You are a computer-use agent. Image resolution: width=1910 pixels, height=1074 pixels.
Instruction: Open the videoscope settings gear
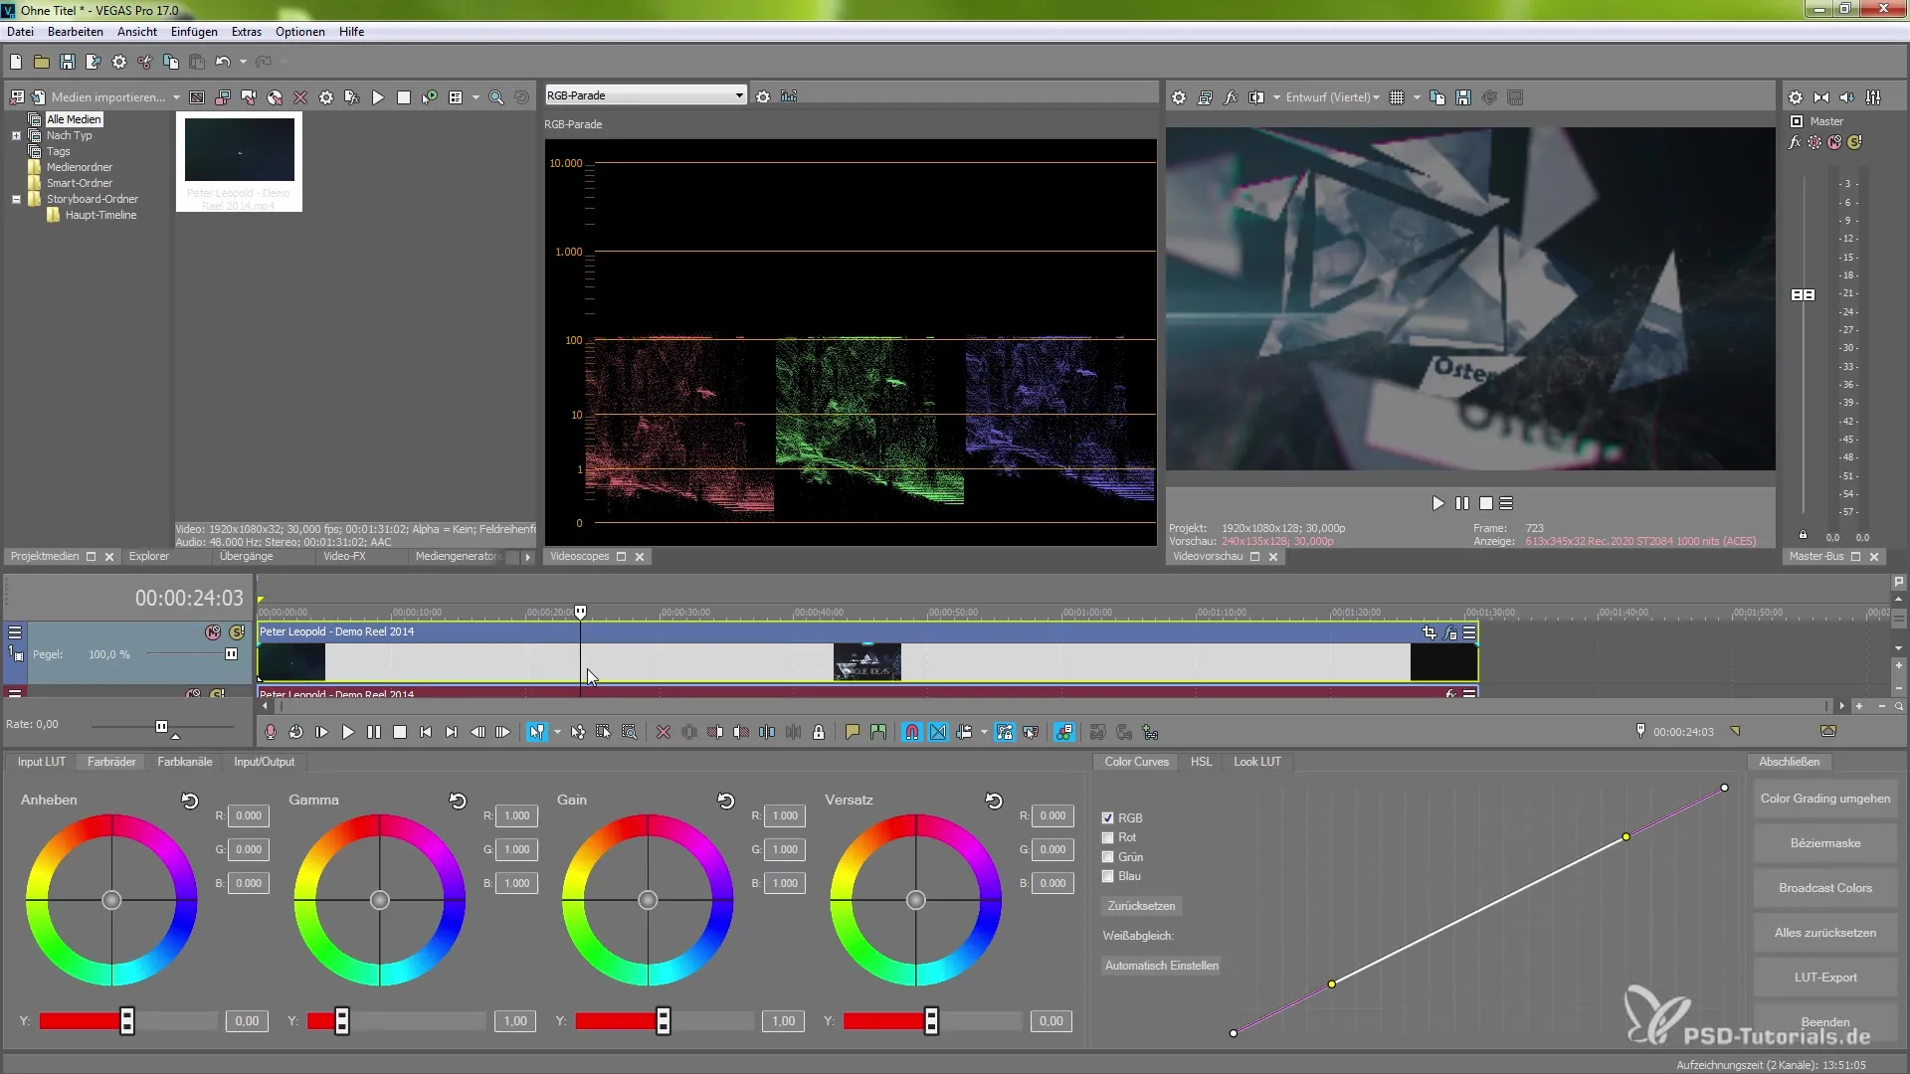[763, 96]
